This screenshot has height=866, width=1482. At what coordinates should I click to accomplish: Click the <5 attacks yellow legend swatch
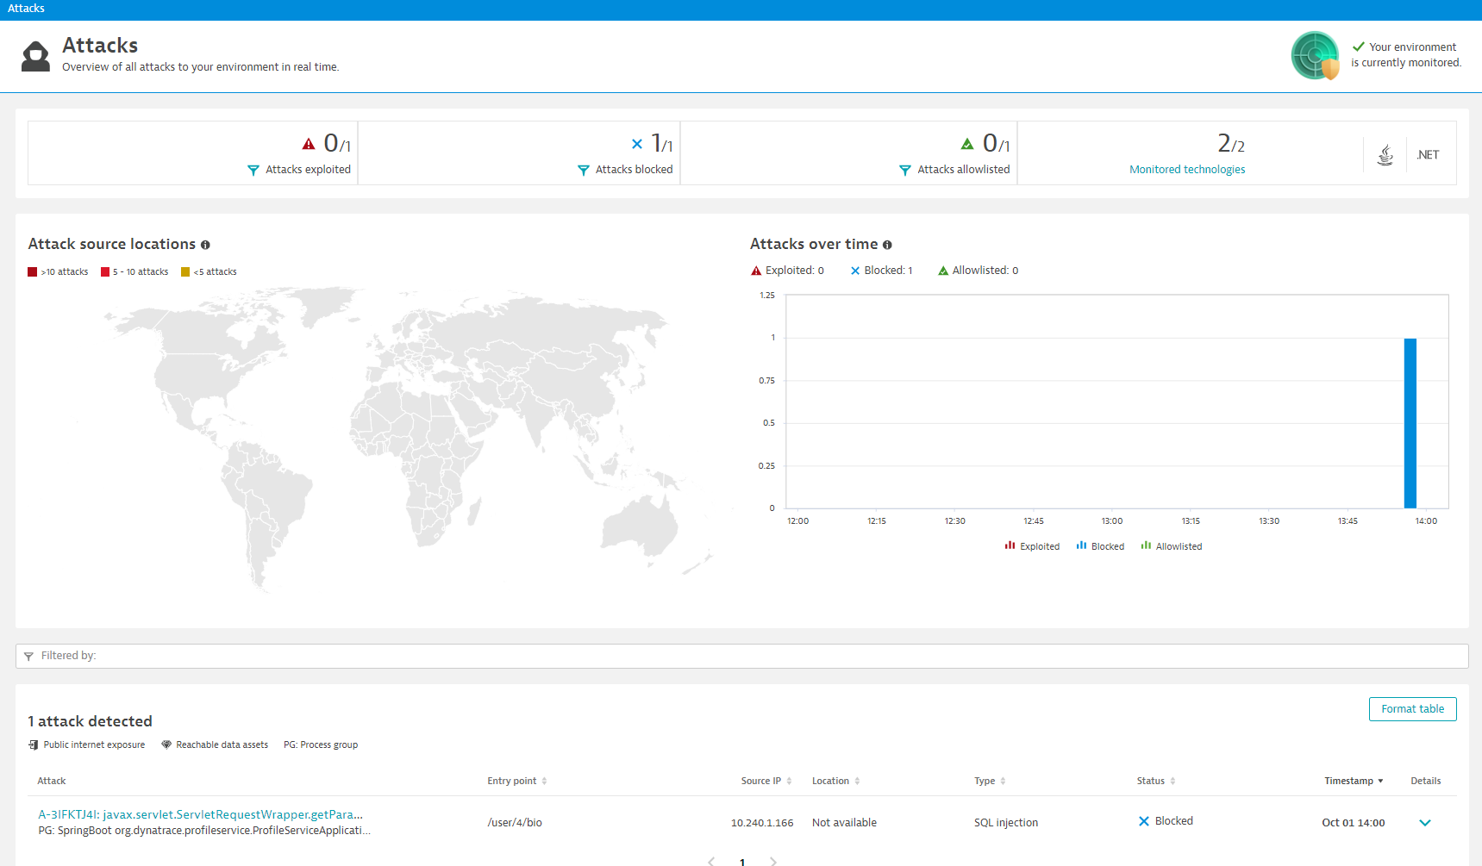click(x=185, y=272)
